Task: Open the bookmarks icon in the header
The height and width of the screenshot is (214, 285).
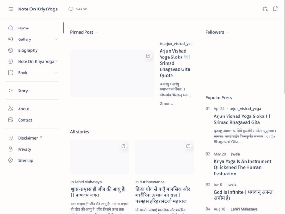Action: tap(275, 9)
